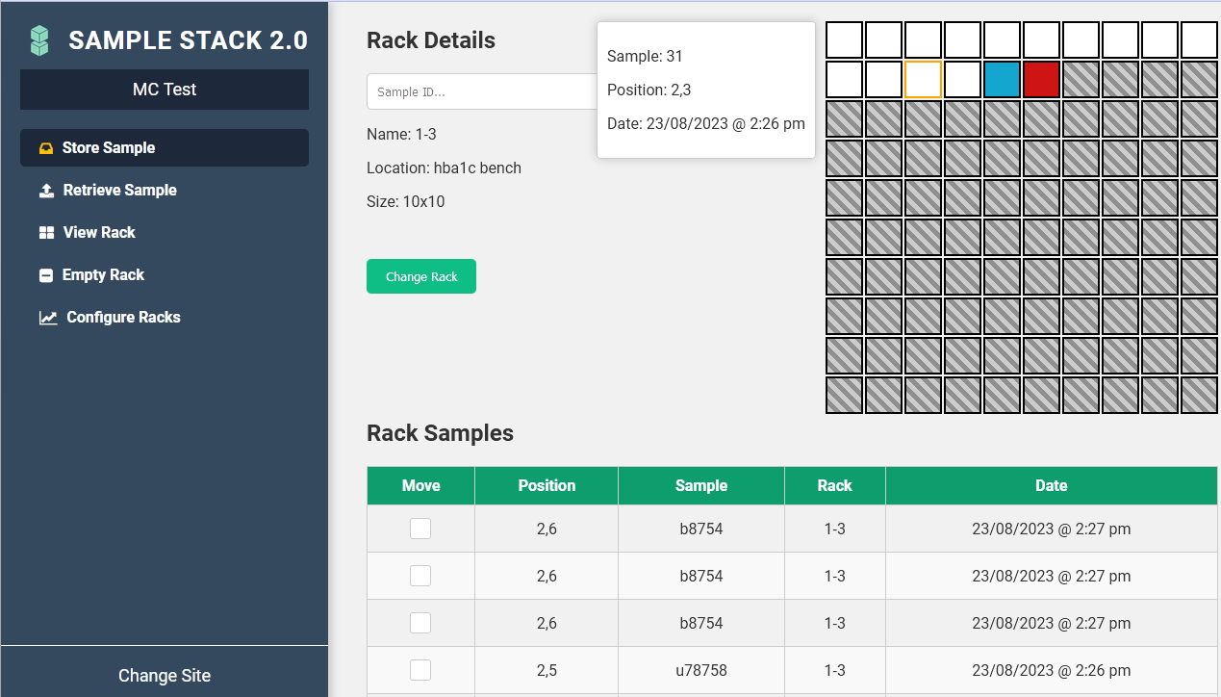This screenshot has width=1221, height=697.
Task: Click the Configure Racks chart icon
Action: click(x=48, y=317)
